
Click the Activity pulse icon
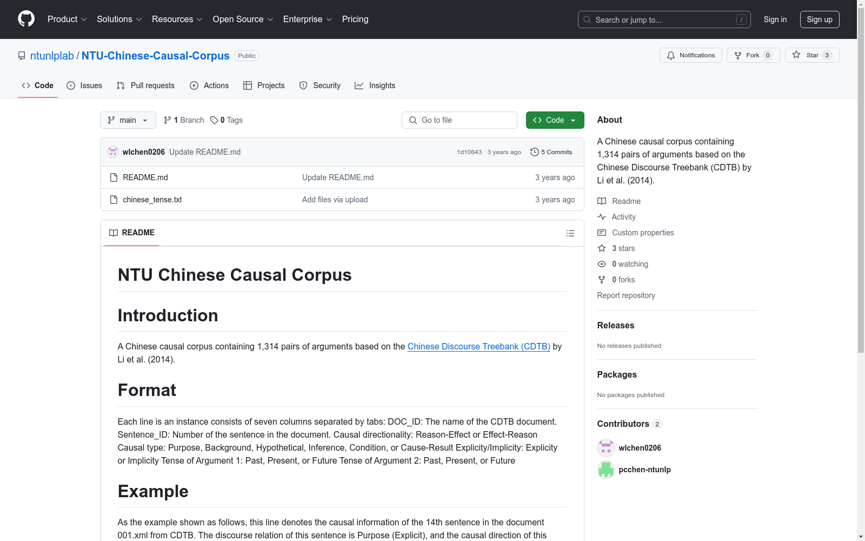pos(602,217)
